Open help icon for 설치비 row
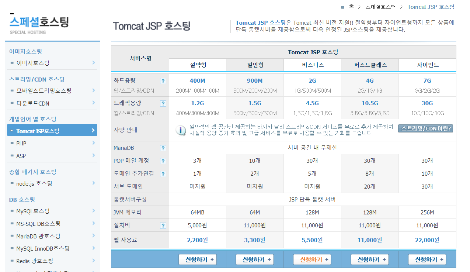This screenshot has width=470, height=272. (x=163, y=225)
